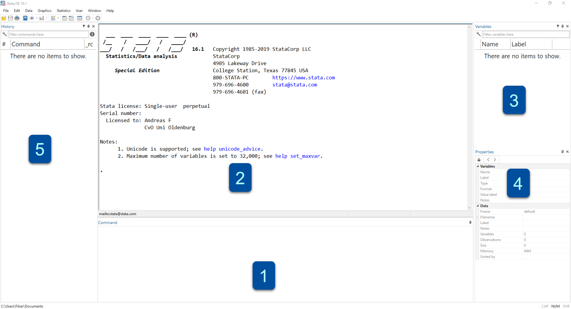Open the Window menu
Viewport: 571px width, 309px height.
(x=94, y=11)
